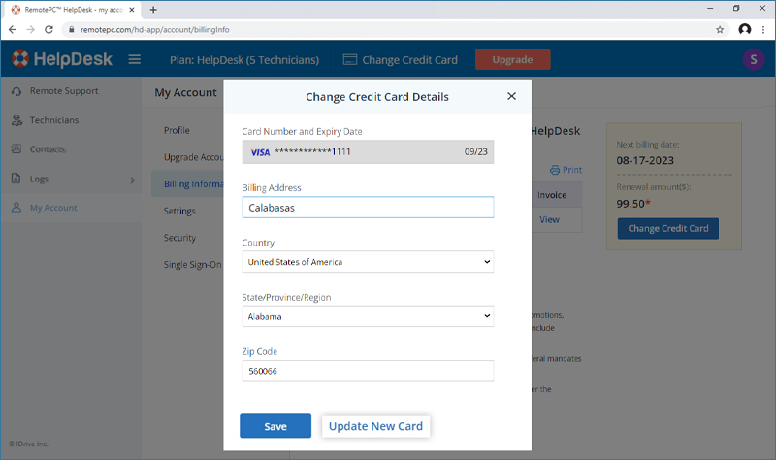The image size is (776, 460).
Task: Select My Account in the sidebar
Action: [x=52, y=208]
